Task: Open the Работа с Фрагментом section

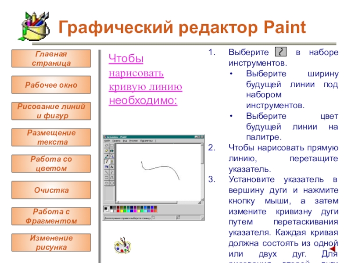Action: (x=51, y=216)
